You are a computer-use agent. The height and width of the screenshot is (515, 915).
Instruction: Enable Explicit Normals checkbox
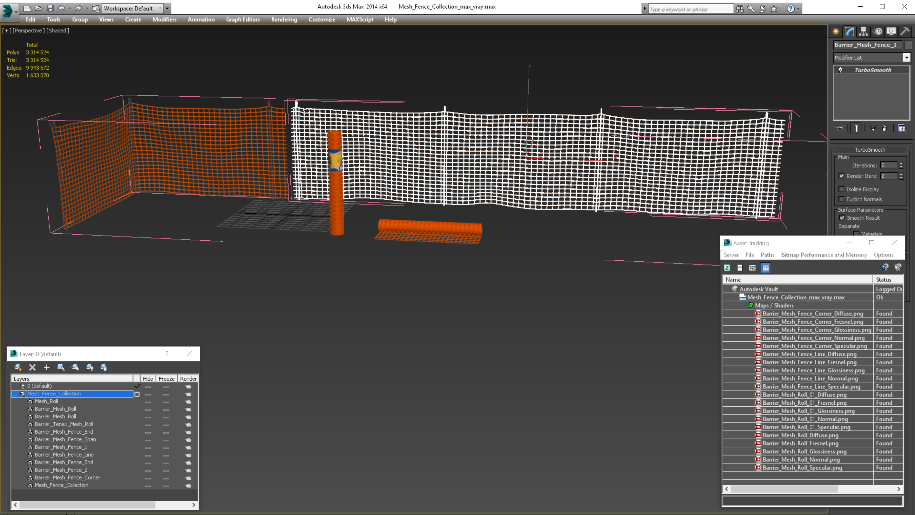pos(841,199)
